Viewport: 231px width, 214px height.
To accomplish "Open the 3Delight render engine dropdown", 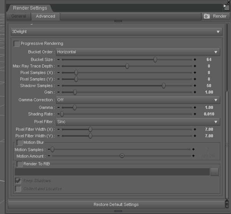I will (116, 32).
